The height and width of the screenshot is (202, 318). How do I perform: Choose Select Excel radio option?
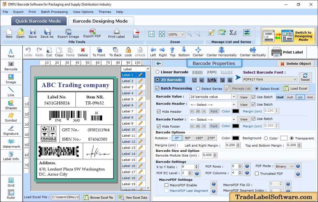pos(257,88)
